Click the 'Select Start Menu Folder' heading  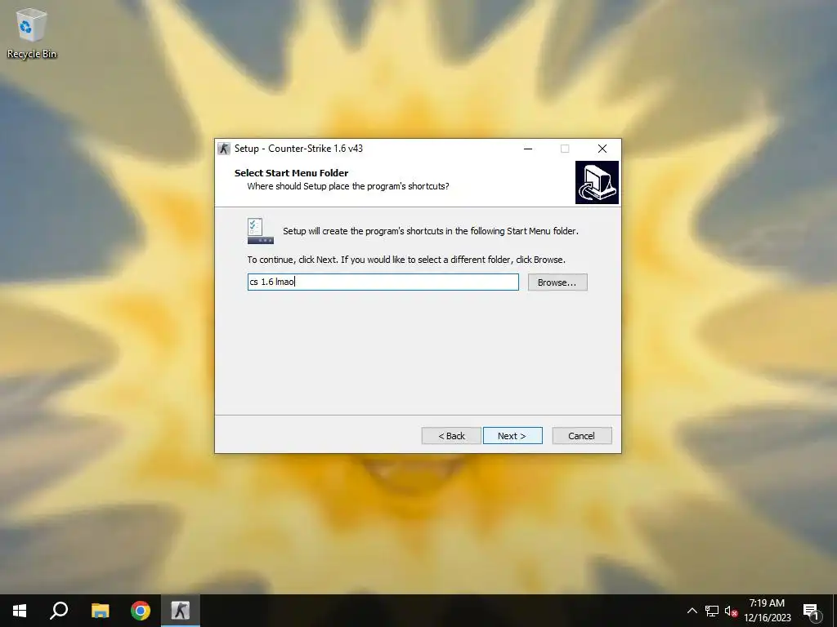[x=292, y=173]
